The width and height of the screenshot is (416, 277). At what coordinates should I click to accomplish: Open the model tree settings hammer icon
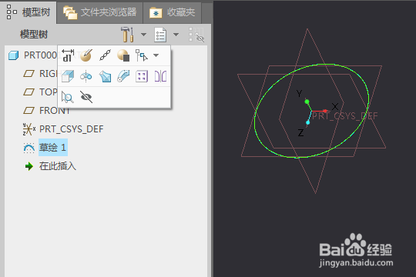pos(127,35)
